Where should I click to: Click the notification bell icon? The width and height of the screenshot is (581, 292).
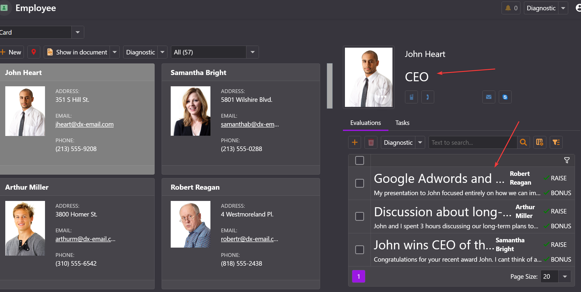pos(508,8)
